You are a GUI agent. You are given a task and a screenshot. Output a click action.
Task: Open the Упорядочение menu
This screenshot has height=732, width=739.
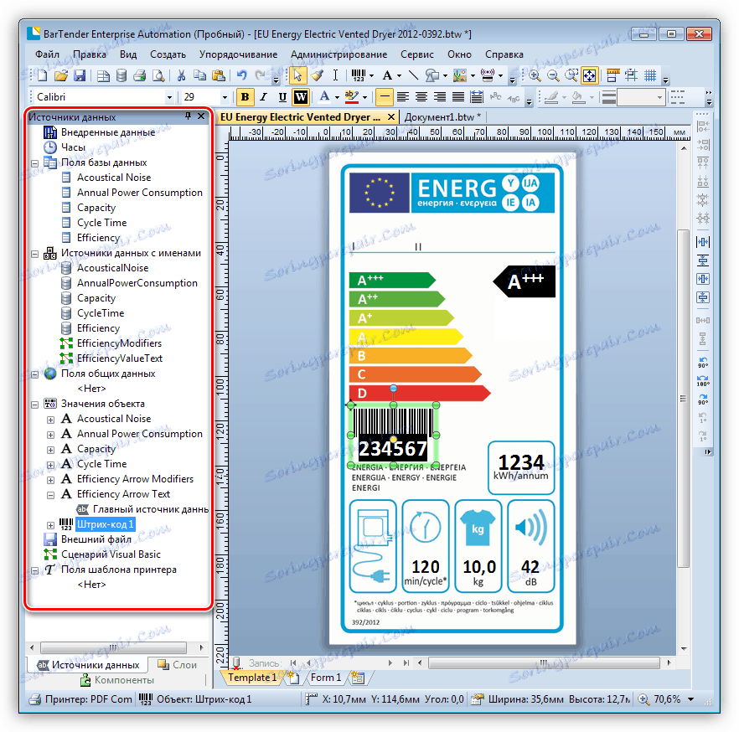tap(238, 54)
